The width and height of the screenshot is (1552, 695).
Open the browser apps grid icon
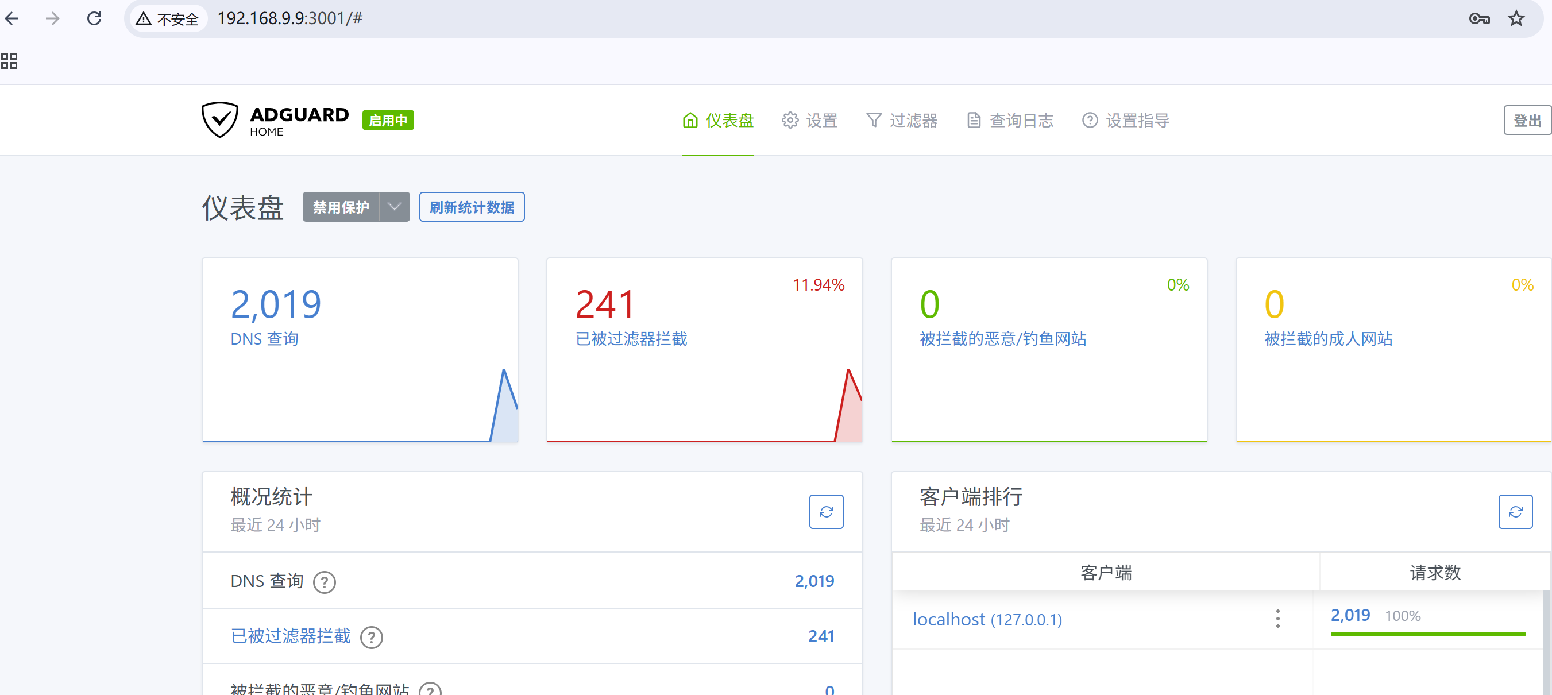pos(9,61)
